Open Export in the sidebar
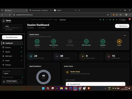This screenshot has width=132, height=99. coord(12,61)
